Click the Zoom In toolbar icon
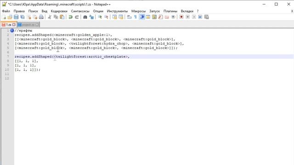294x165 pixels. [x=100, y=17]
